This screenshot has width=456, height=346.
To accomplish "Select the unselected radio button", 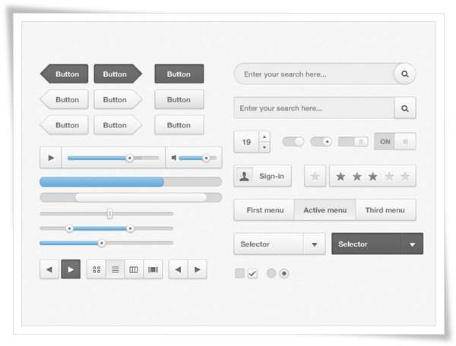I will pyautogui.click(x=271, y=273).
